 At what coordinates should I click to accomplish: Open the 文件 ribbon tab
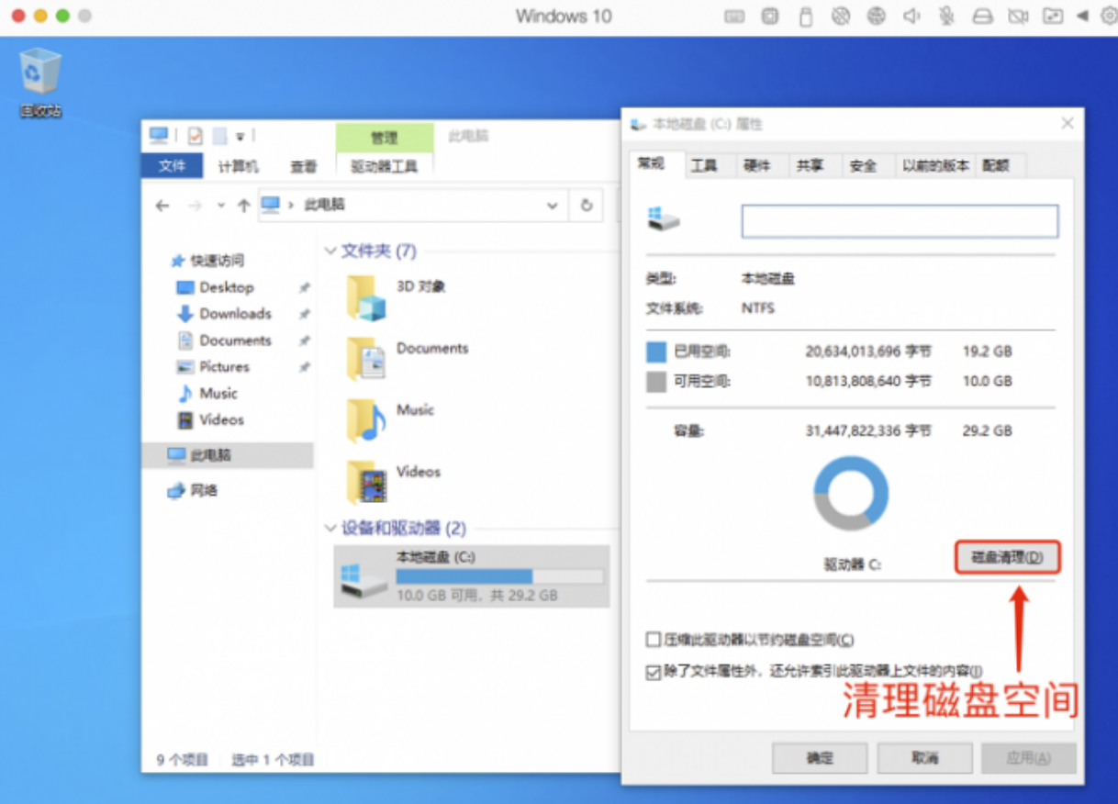pos(172,166)
